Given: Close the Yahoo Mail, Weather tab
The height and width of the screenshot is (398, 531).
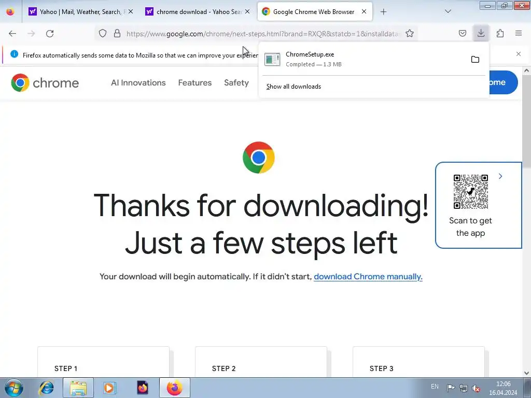Looking at the screenshot, I should coord(131,11).
